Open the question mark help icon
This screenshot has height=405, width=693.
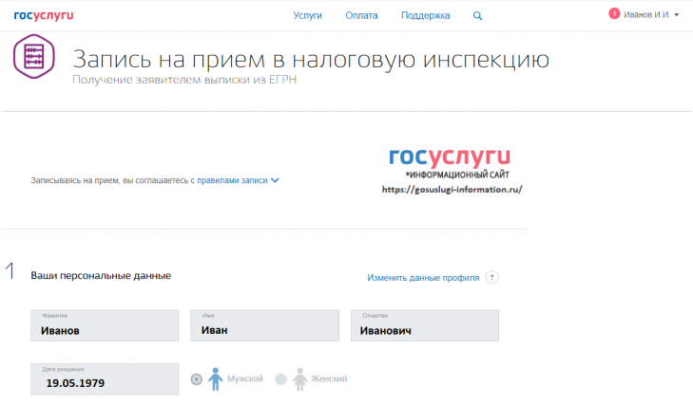point(491,278)
